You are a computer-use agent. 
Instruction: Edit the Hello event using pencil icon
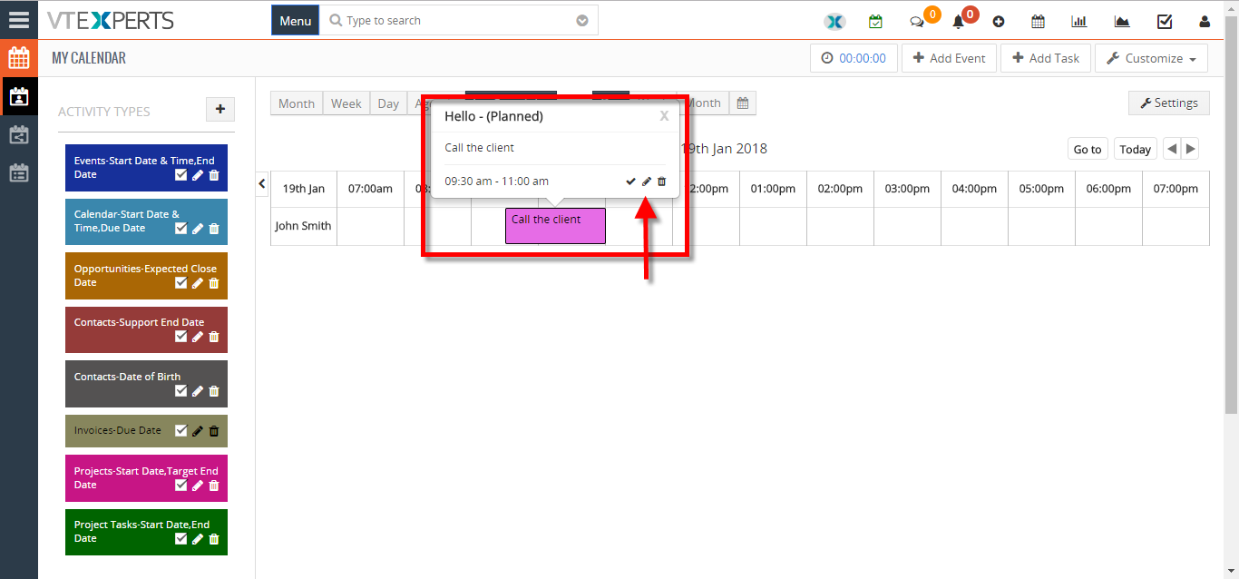point(647,182)
